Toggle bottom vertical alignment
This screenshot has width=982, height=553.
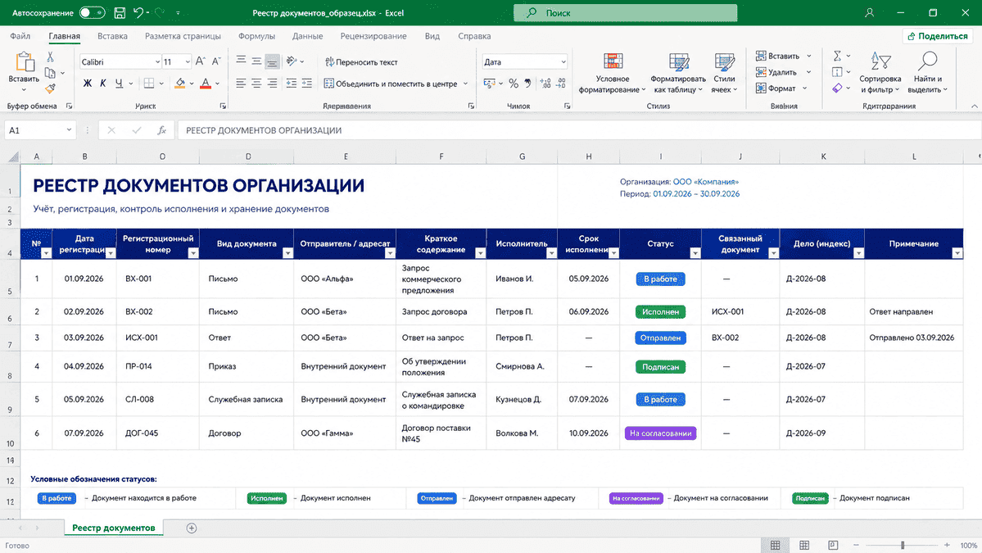coord(272,61)
